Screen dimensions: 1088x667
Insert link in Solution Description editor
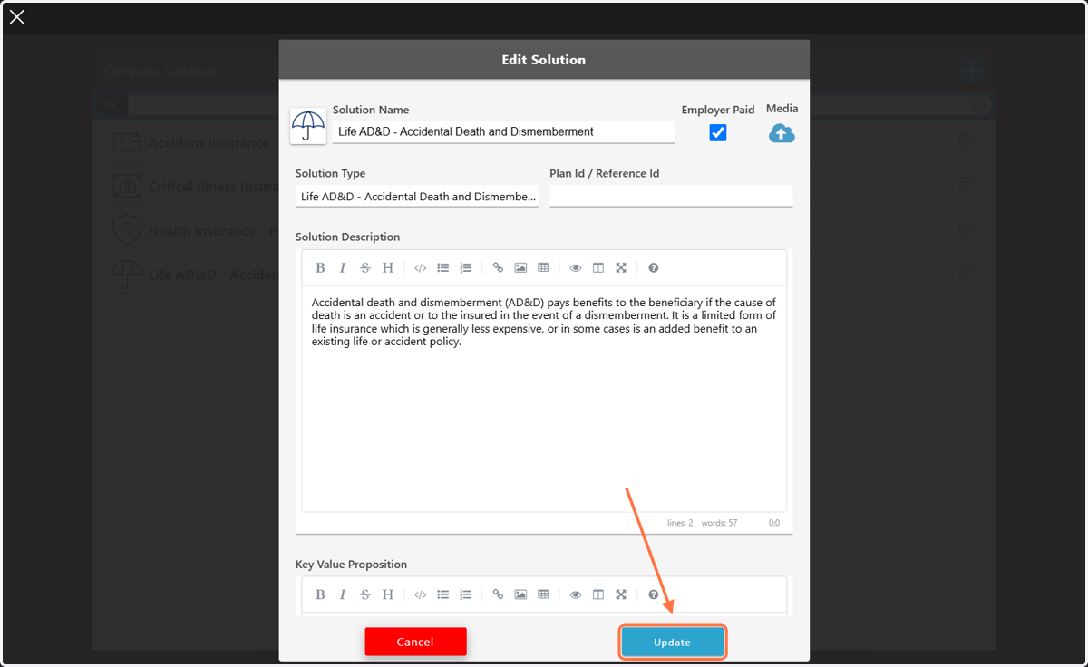click(x=498, y=267)
